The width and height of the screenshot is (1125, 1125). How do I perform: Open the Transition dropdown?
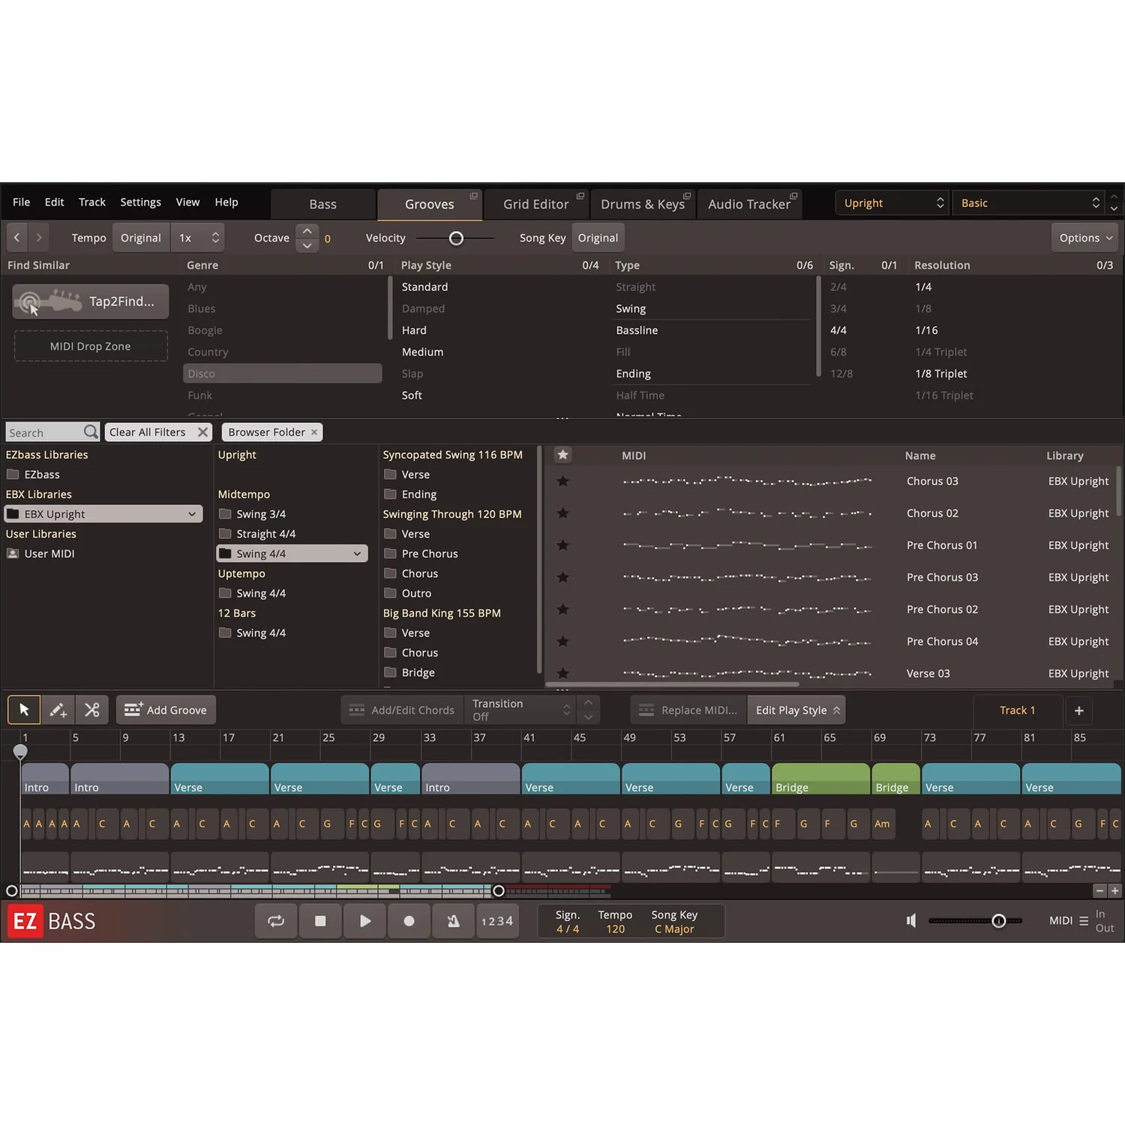(522, 709)
